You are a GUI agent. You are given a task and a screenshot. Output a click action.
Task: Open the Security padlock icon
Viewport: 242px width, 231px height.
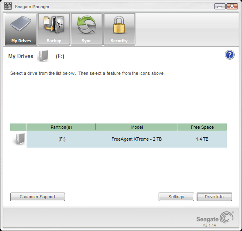(x=119, y=29)
